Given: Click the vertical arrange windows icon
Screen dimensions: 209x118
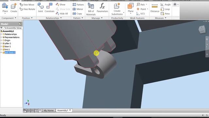Looking at the screenshot, I should click(x=36, y=110).
